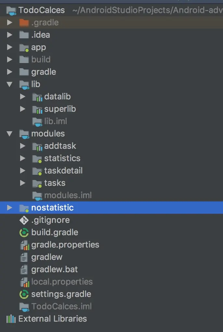Select the addtask module entry
The image size is (223, 332).
(x=60, y=146)
